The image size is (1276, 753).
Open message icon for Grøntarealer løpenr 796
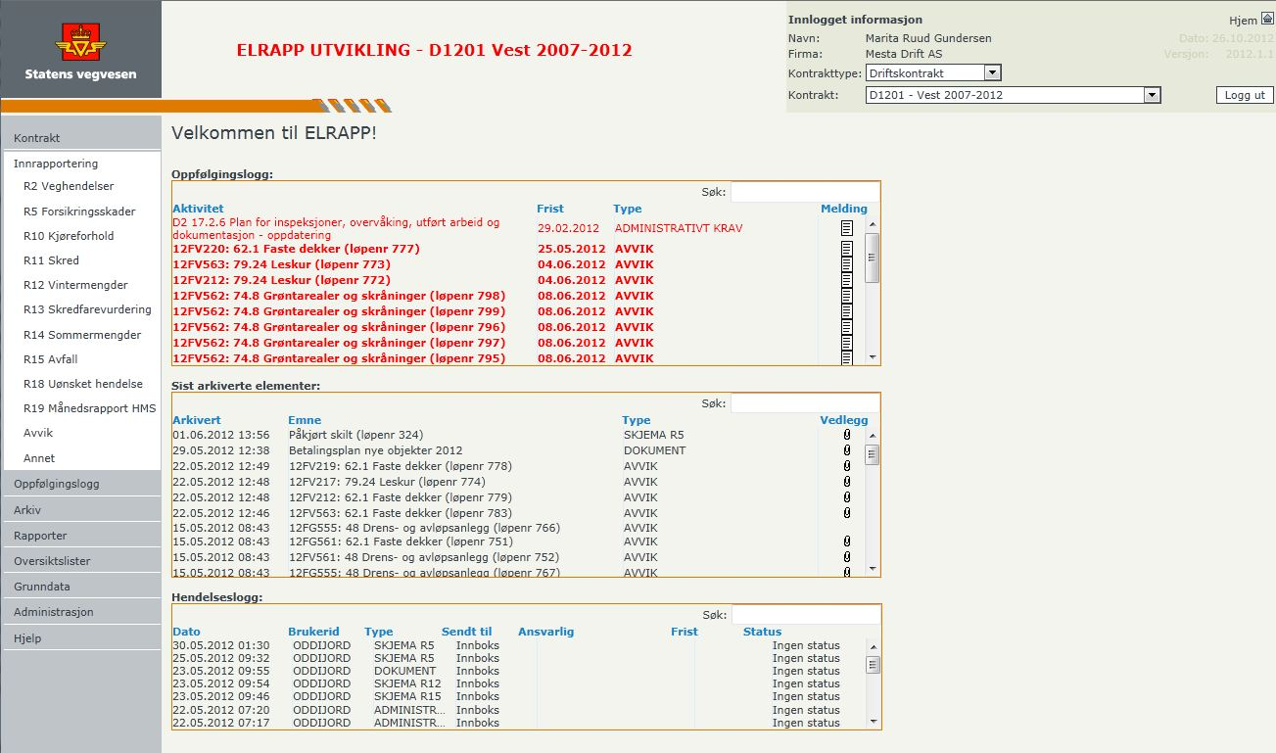pyautogui.click(x=847, y=327)
